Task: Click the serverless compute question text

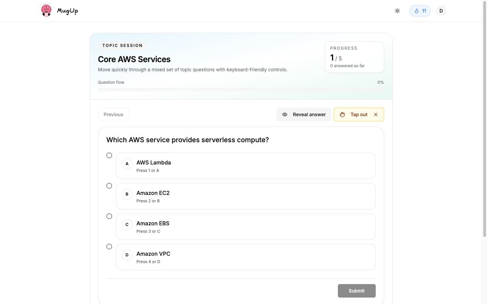Action: point(188,140)
